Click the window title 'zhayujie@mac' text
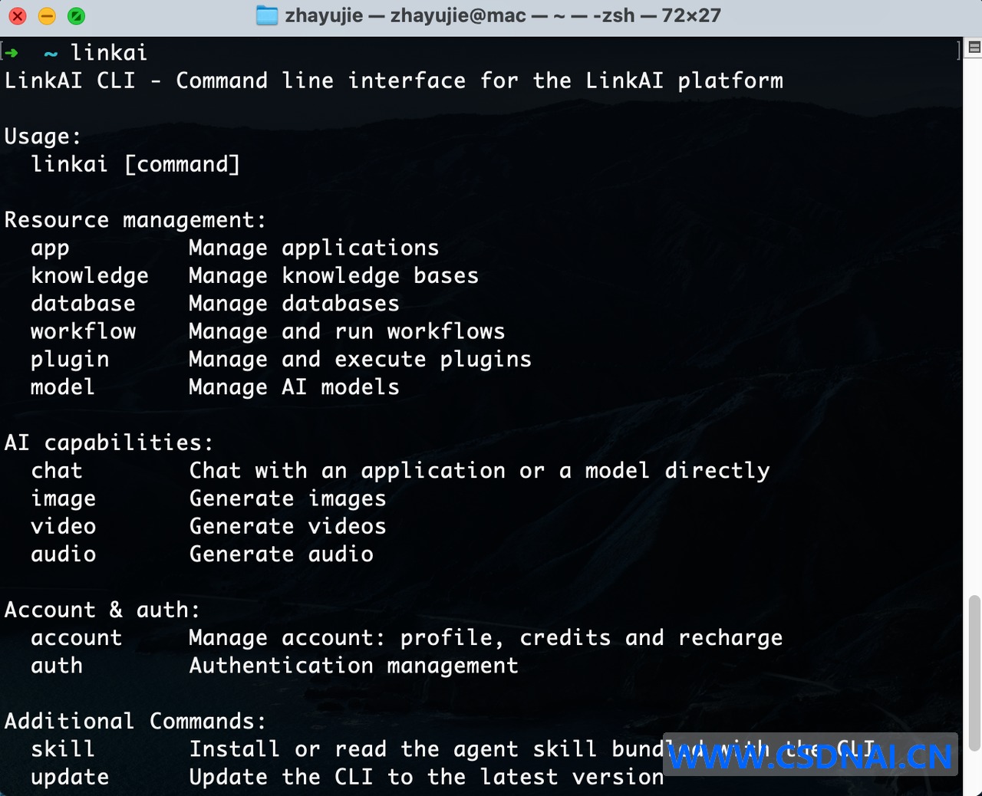 [458, 15]
